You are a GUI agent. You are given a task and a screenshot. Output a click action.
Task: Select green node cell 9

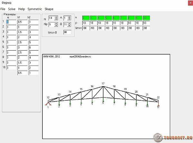[x=139, y=18]
